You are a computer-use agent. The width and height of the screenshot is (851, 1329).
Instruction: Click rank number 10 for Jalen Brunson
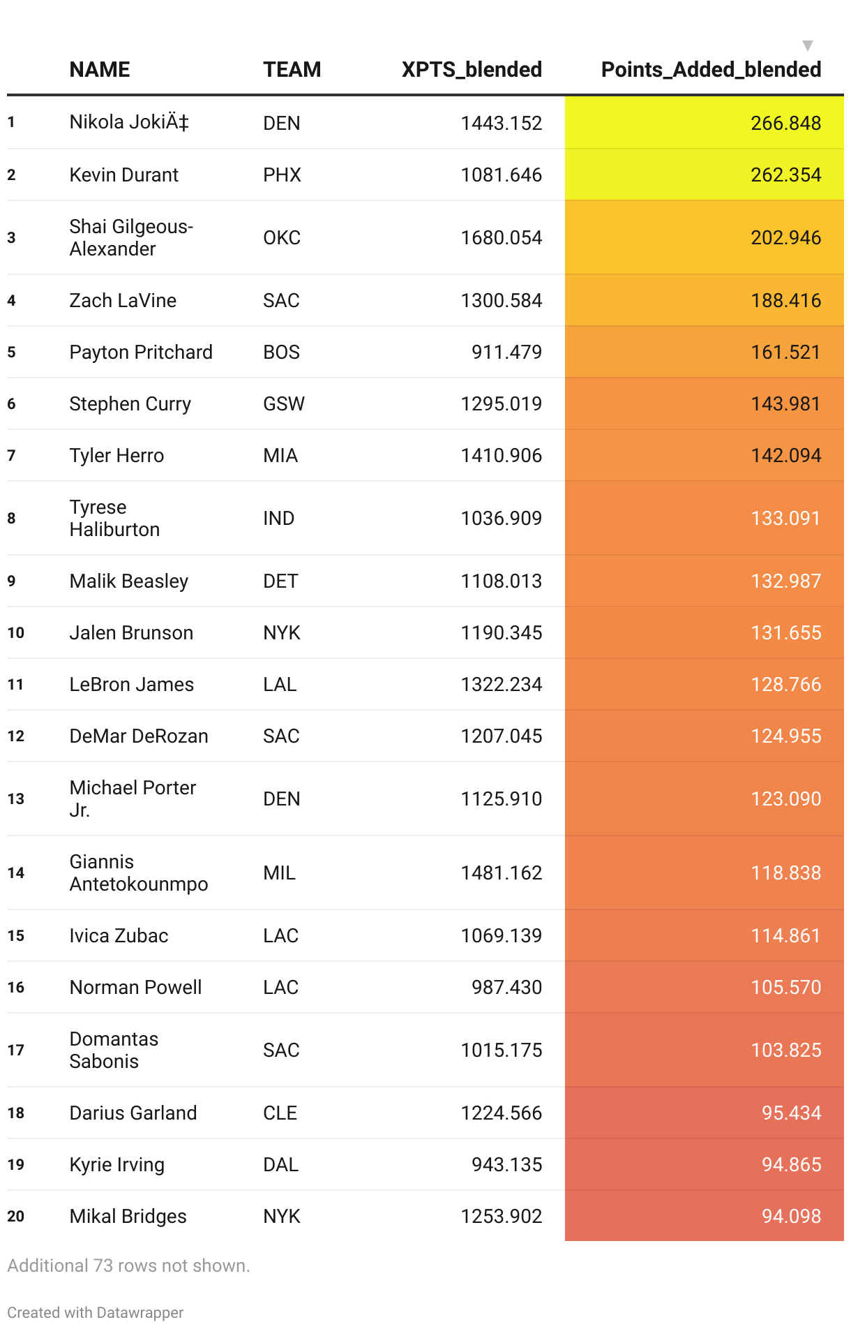[x=16, y=632]
